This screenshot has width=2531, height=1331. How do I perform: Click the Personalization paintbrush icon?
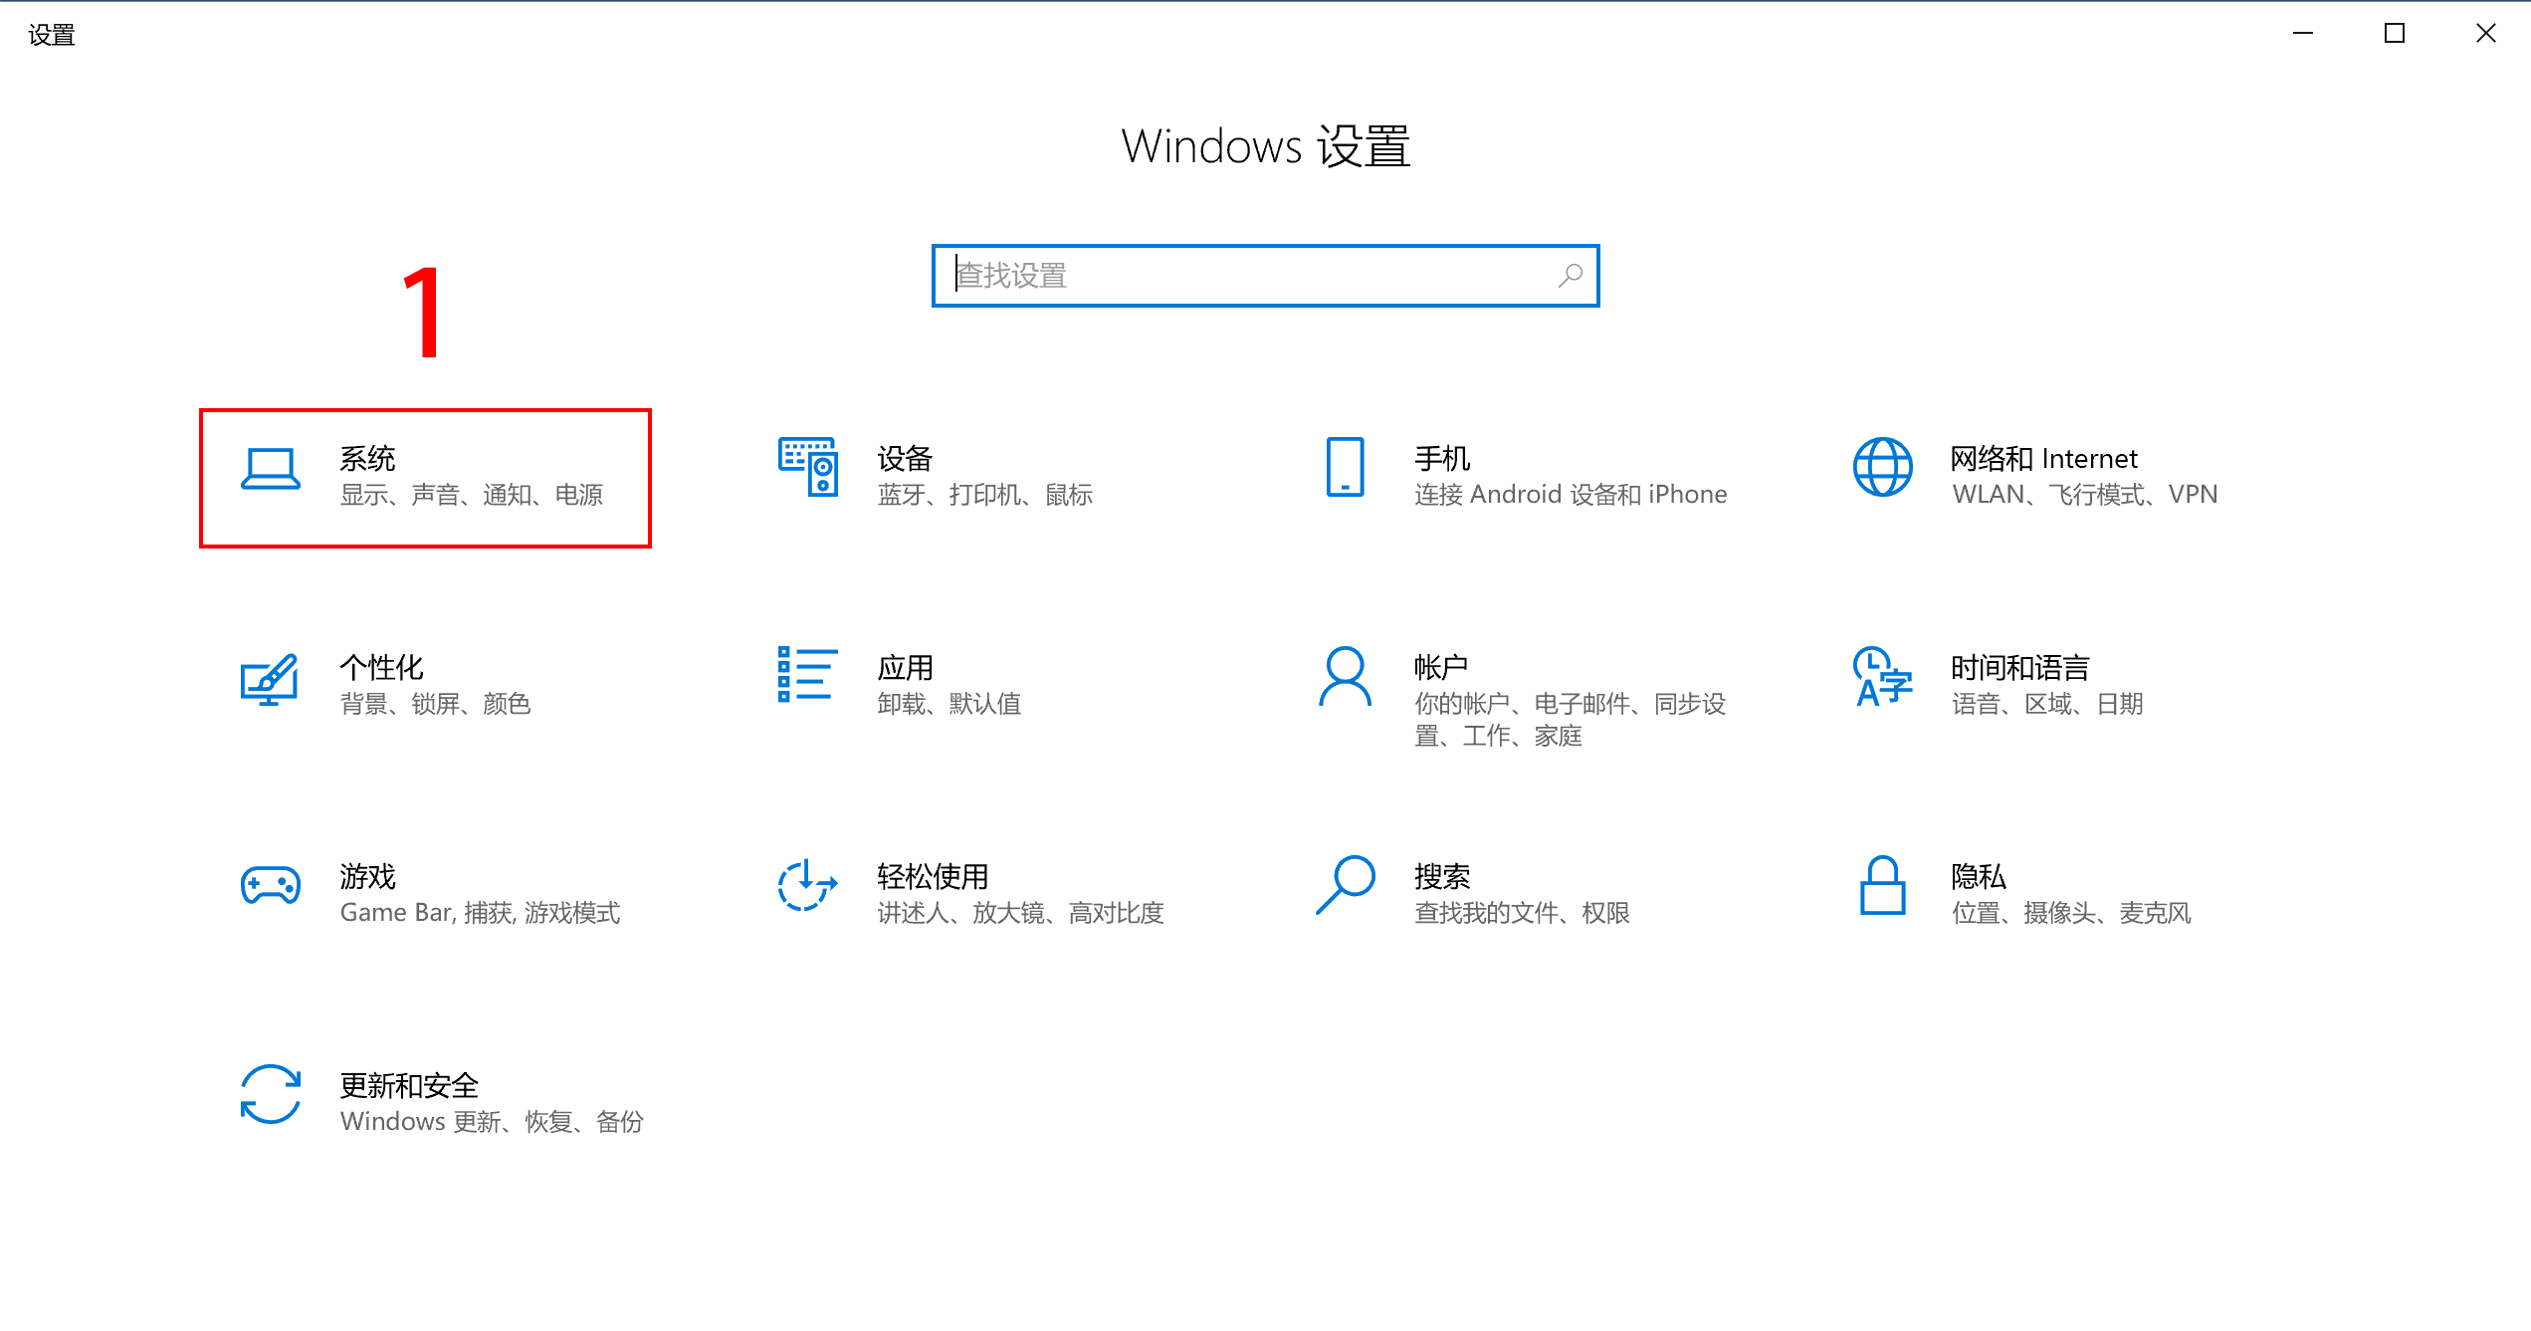270,679
